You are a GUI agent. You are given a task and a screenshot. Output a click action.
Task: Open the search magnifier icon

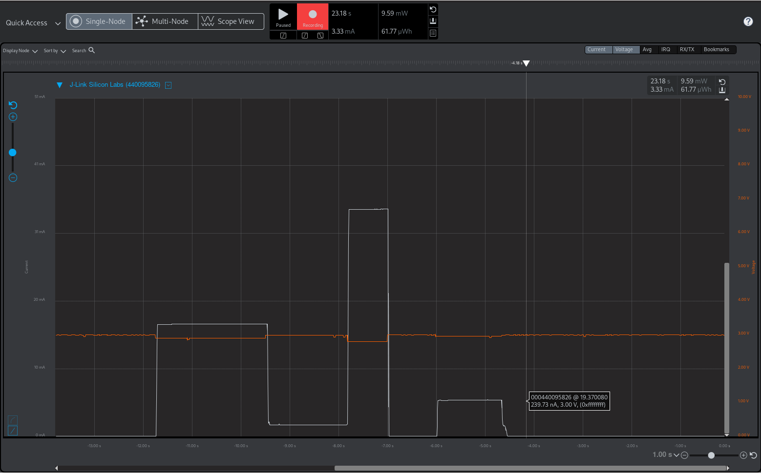(91, 50)
